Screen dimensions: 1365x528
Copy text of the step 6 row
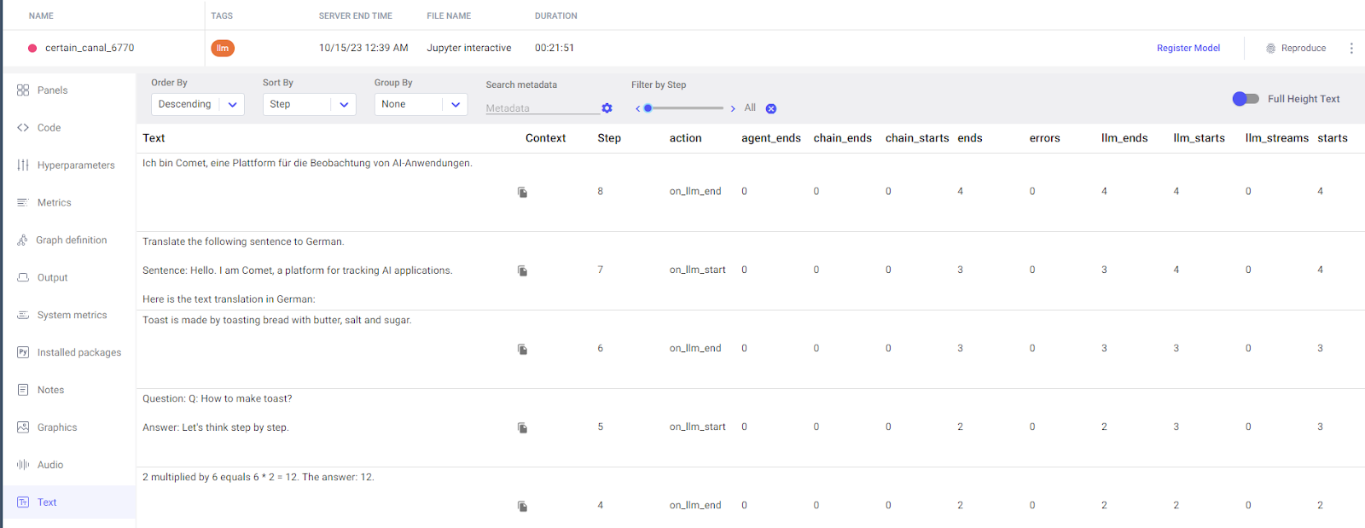tap(522, 349)
